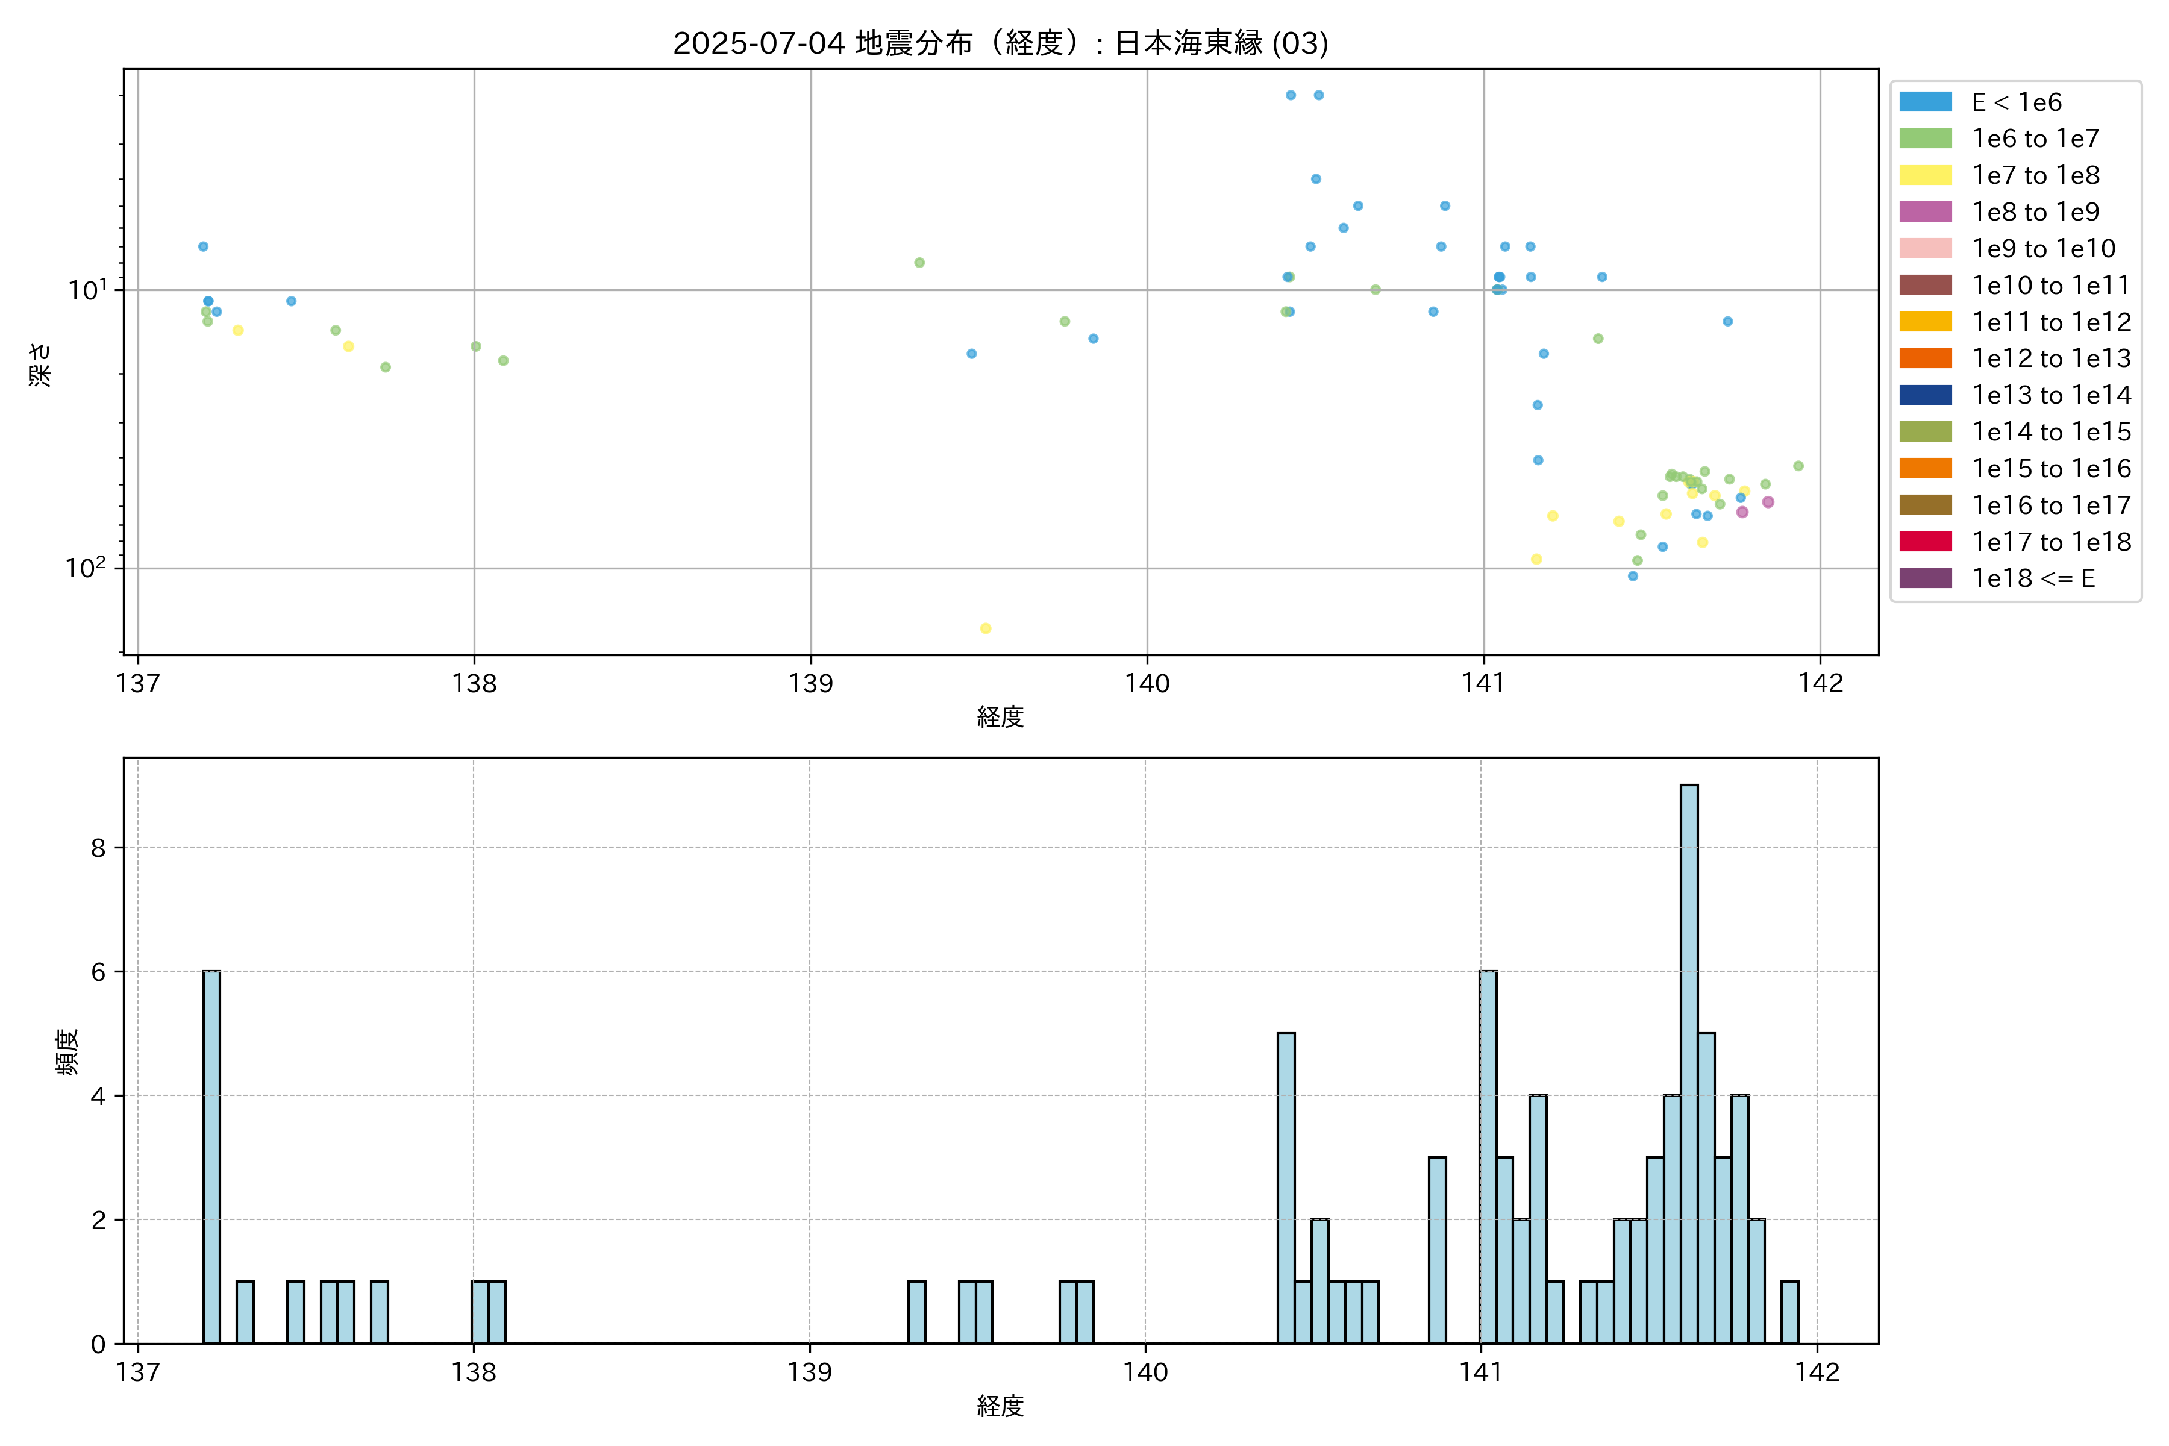This screenshot has width=2169, height=1446.
Task: Click the yellow 1e7 to 1e8 swatch
Action: (x=1926, y=175)
